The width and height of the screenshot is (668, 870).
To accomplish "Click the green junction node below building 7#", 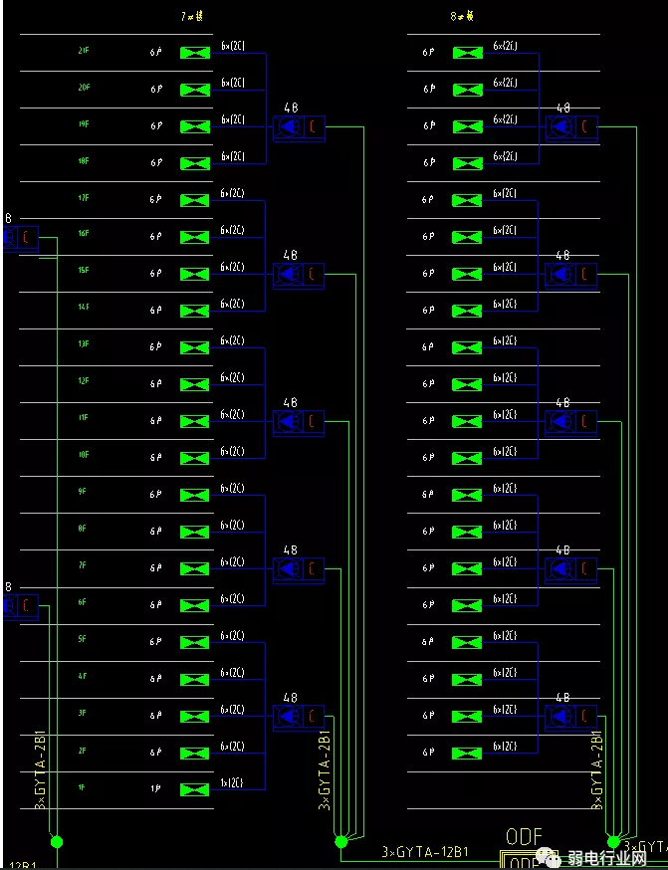I will pyautogui.click(x=341, y=842).
